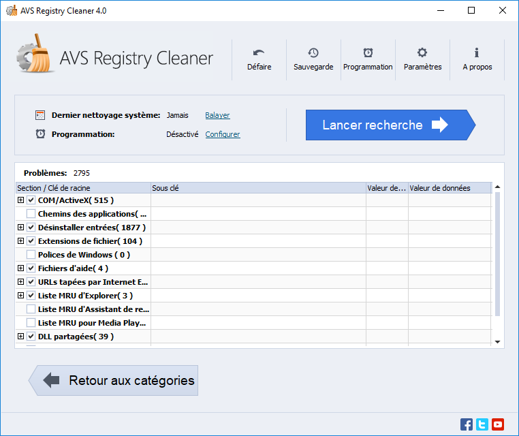Click the clock icon beside Programmation status
Screen dimensions: 519x436
40,134
